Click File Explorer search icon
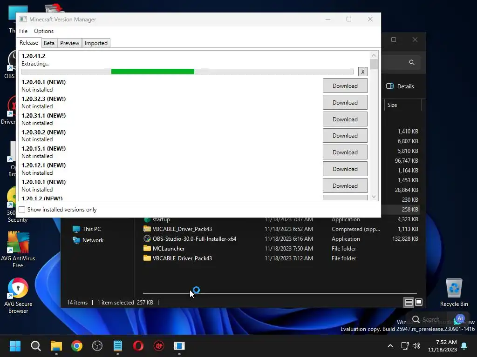477x357 pixels. (x=412, y=62)
